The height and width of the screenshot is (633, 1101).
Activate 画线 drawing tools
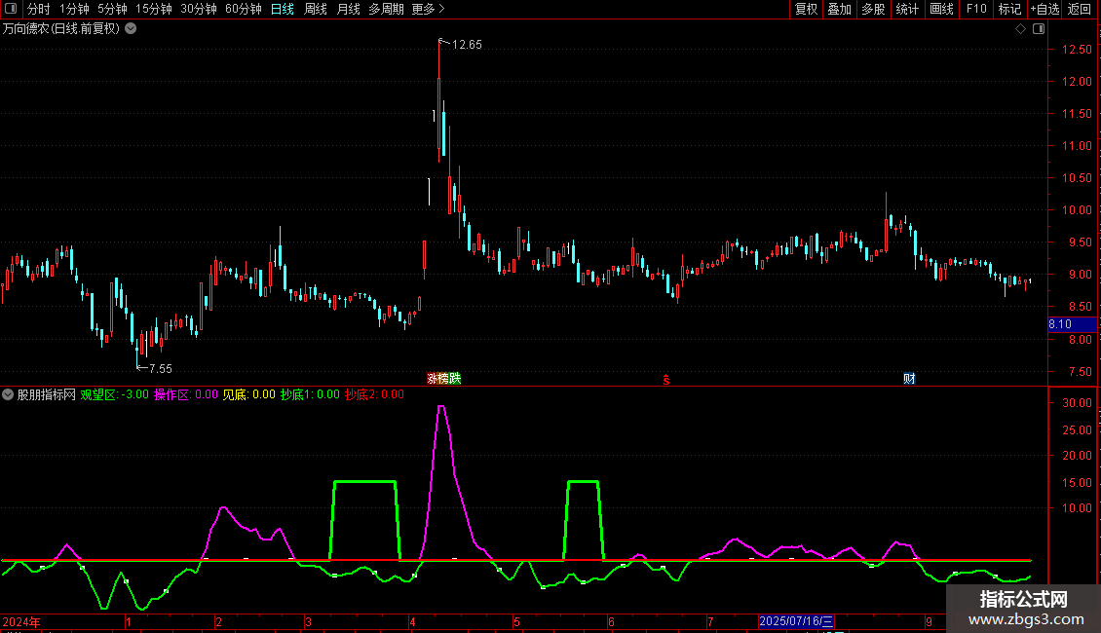941,9
